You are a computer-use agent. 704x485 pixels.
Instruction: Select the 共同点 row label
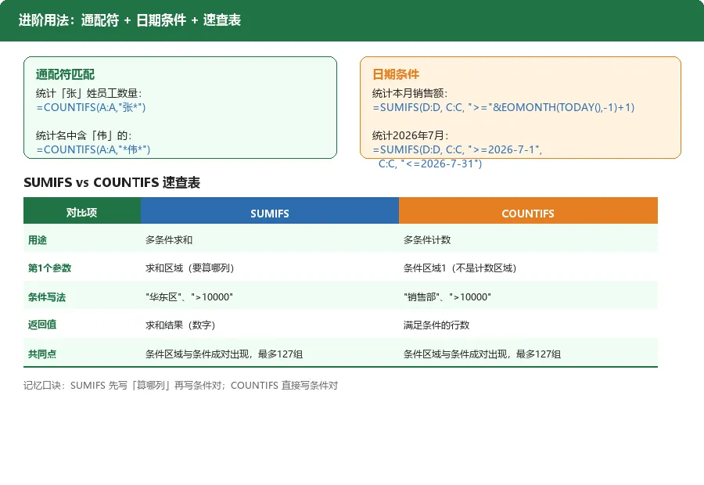pos(42,354)
